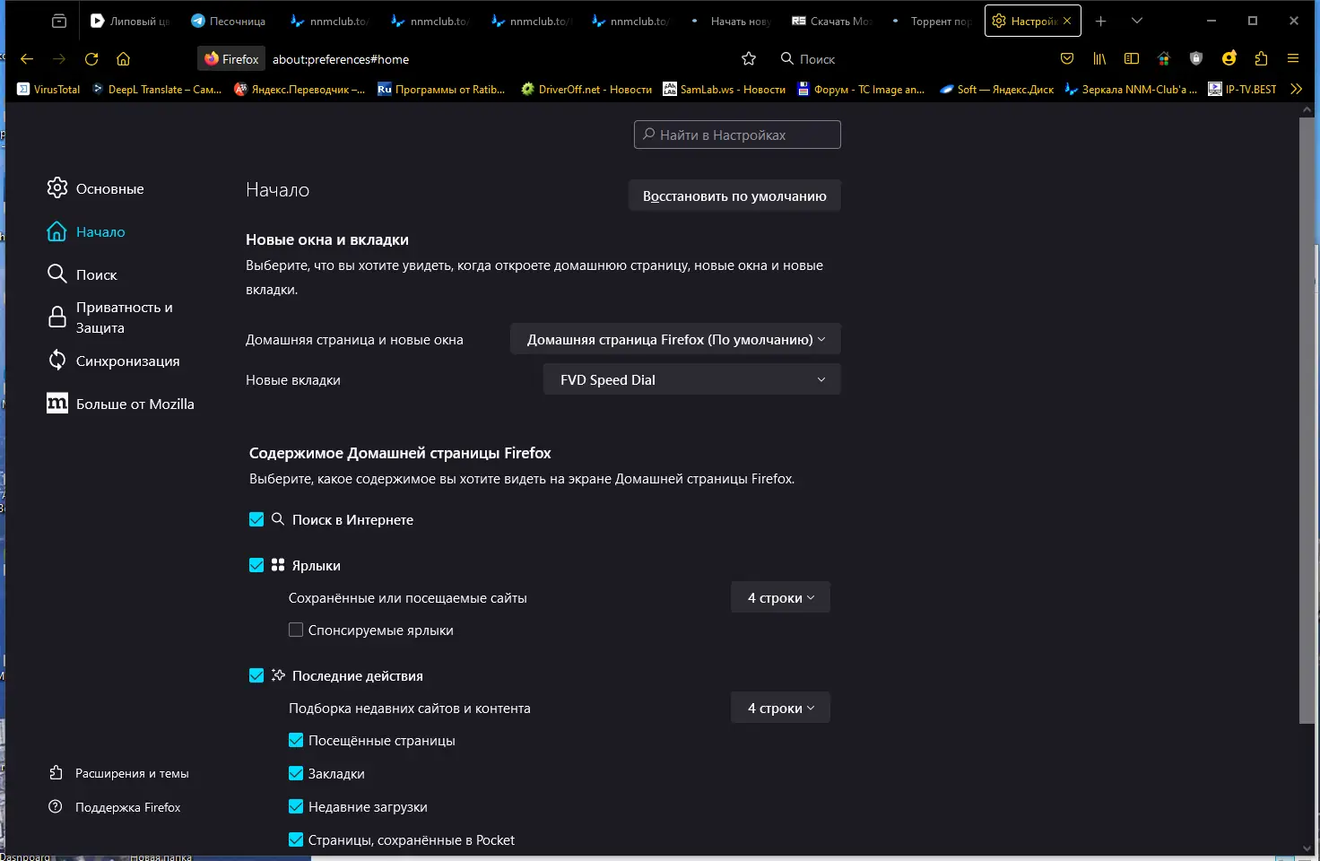
Task: Click the settings page vertical scrollbar
Action: (1307, 422)
